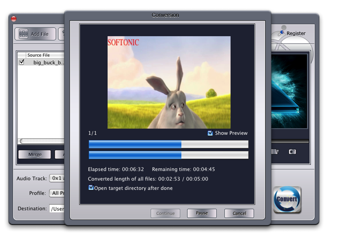Uncheck the Show Preview checkbox
The image size is (337, 238).
210,133
